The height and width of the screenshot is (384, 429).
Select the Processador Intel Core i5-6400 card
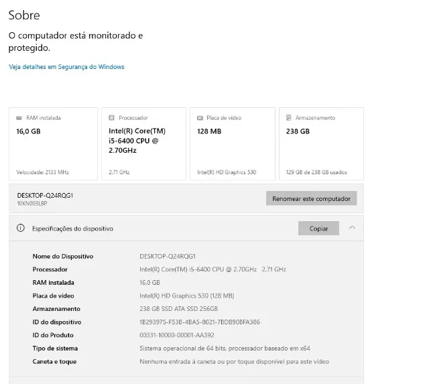tap(143, 144)
